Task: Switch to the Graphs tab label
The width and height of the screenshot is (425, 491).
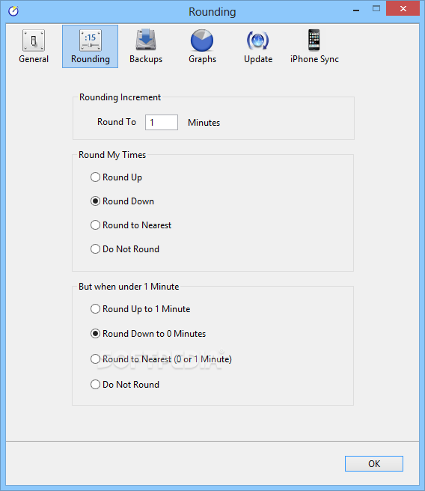Action: point(202,59)
